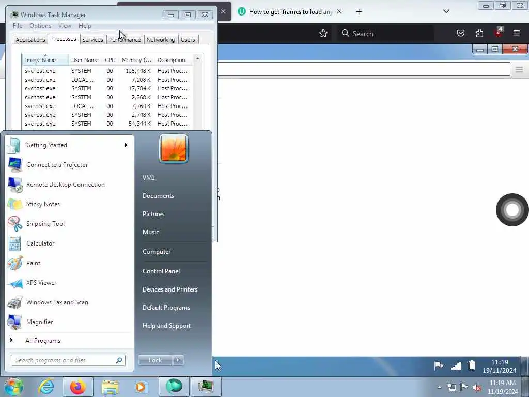Viewport: 529px width, 397px height.
Task: Open Task Manager Help menu
Action: click(85, 26)
